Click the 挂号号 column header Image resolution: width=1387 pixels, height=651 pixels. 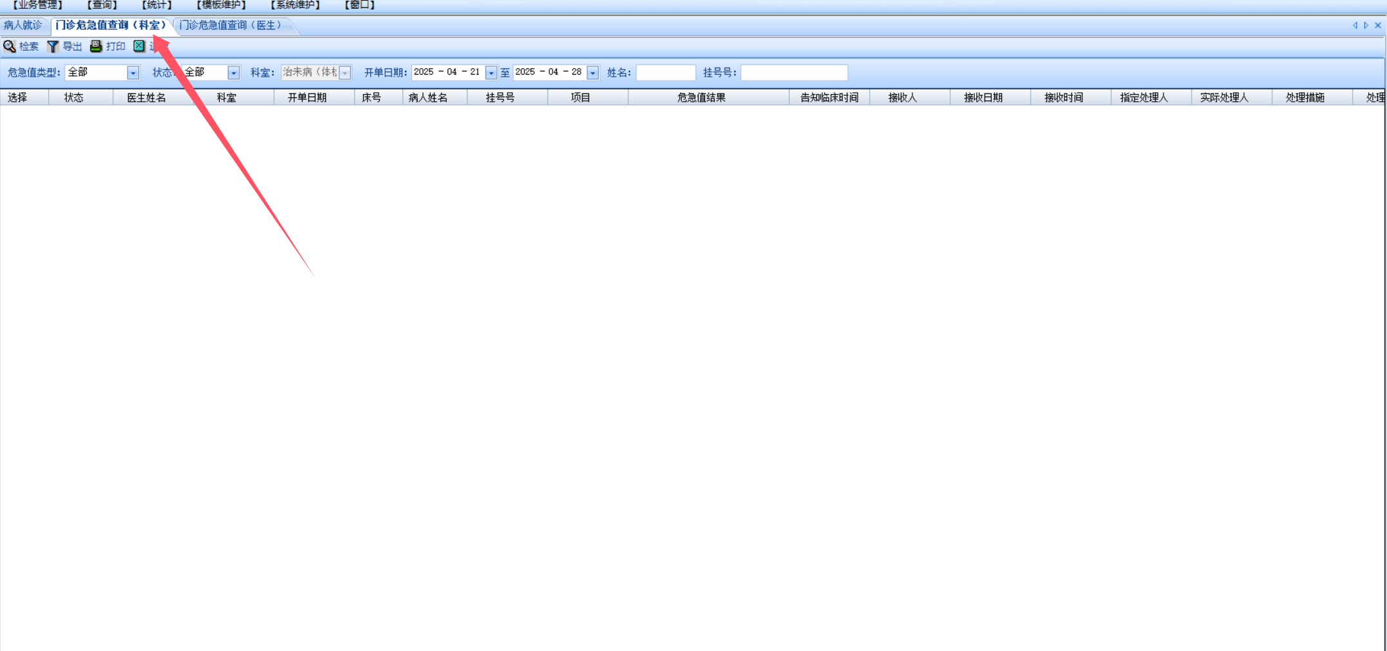507,97
